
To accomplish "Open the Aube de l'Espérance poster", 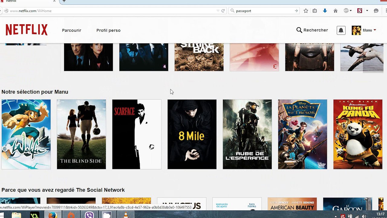I will (x=247, y=134).
